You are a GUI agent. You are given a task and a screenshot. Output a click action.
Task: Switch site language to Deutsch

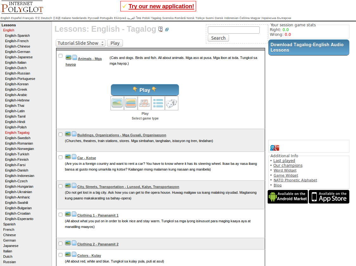click(x=46, y=18)
